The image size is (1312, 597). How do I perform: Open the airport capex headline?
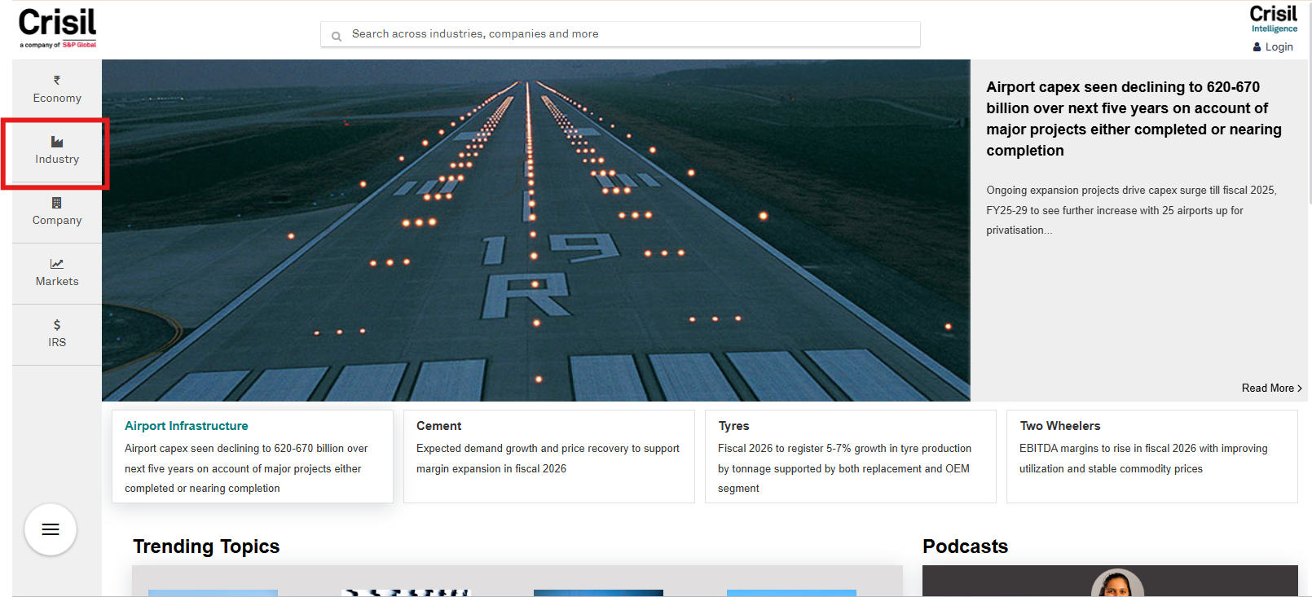pos(1134,119)
